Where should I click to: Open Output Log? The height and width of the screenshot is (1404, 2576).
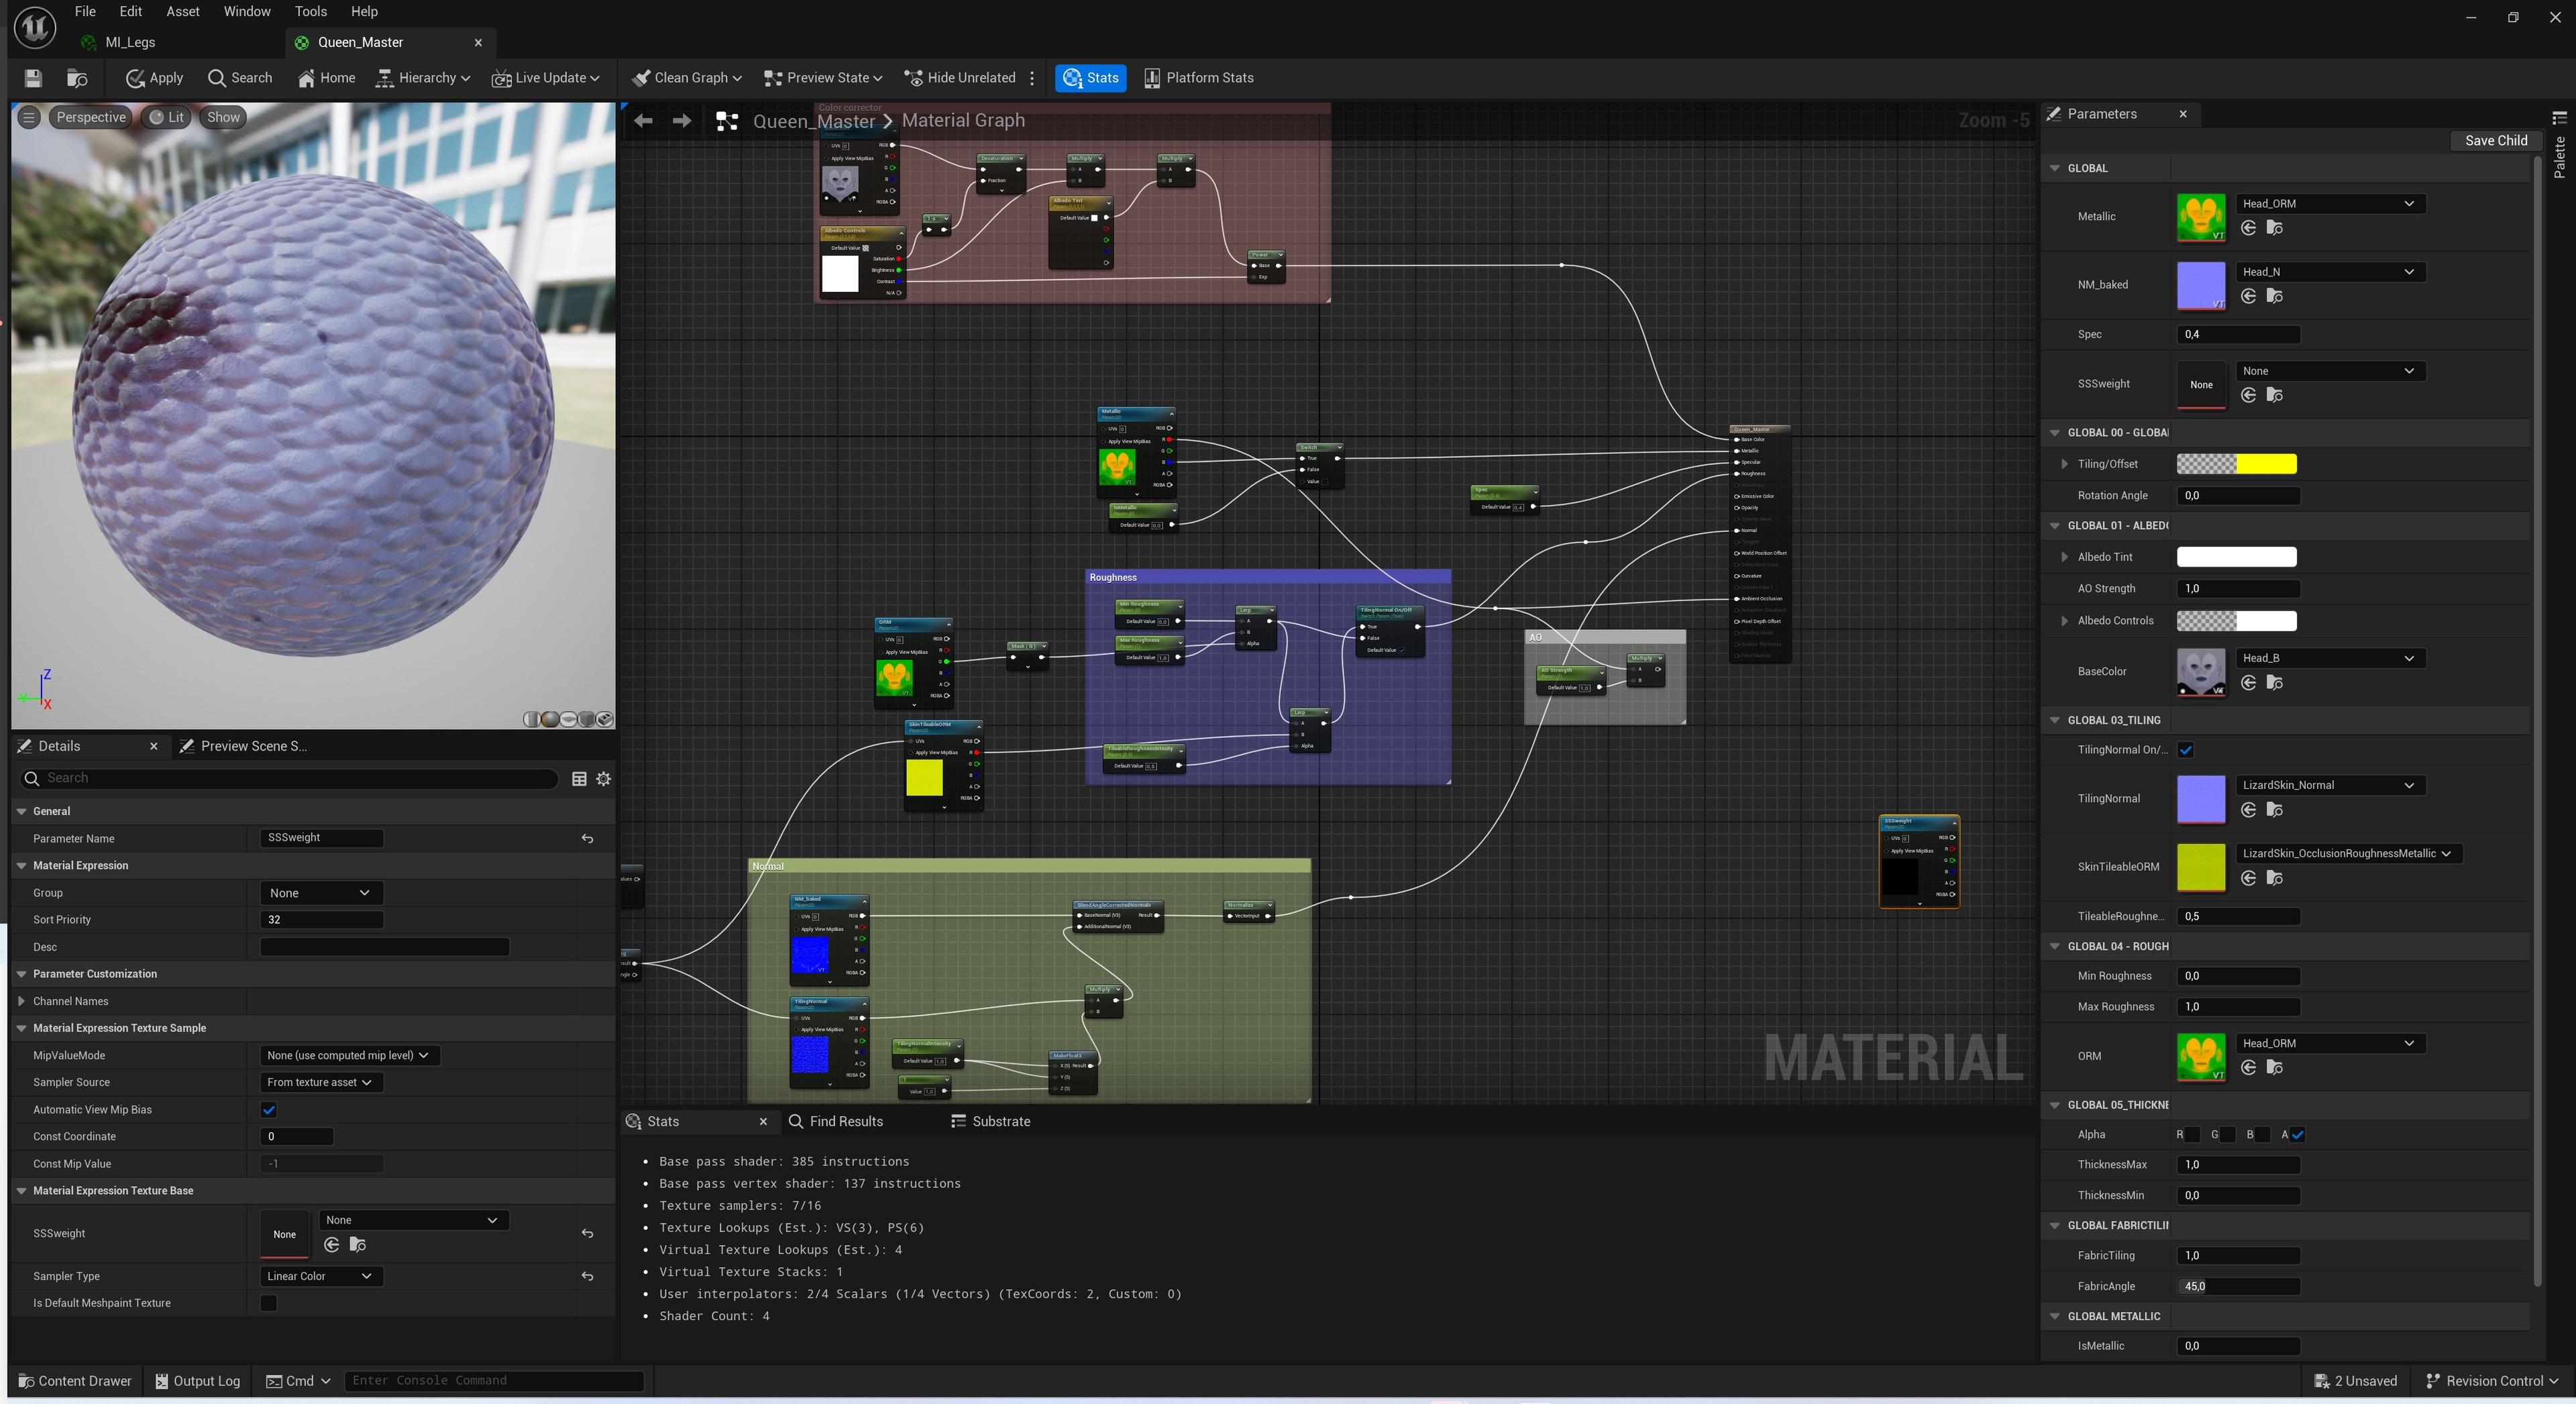[198, 1381]
